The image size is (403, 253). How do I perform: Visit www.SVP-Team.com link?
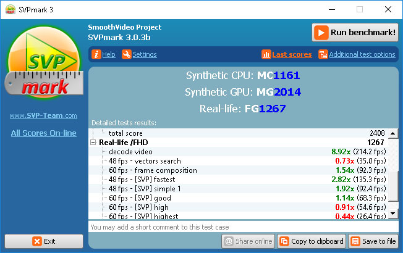tap(43, 115)
